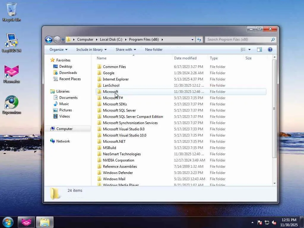Select Computer in the navigation pane
Viewport: 304px width, 228px height.
(64, 129)
